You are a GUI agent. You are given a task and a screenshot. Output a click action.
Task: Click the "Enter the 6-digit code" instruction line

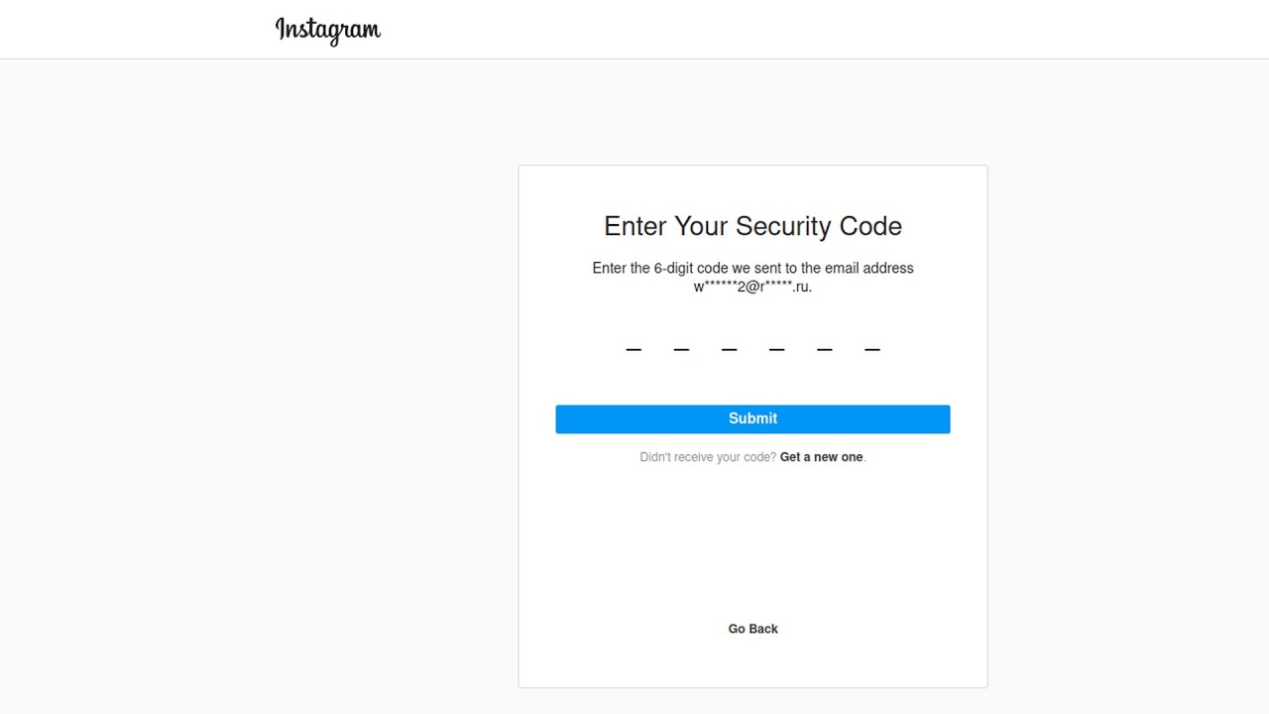coord(752,268)
